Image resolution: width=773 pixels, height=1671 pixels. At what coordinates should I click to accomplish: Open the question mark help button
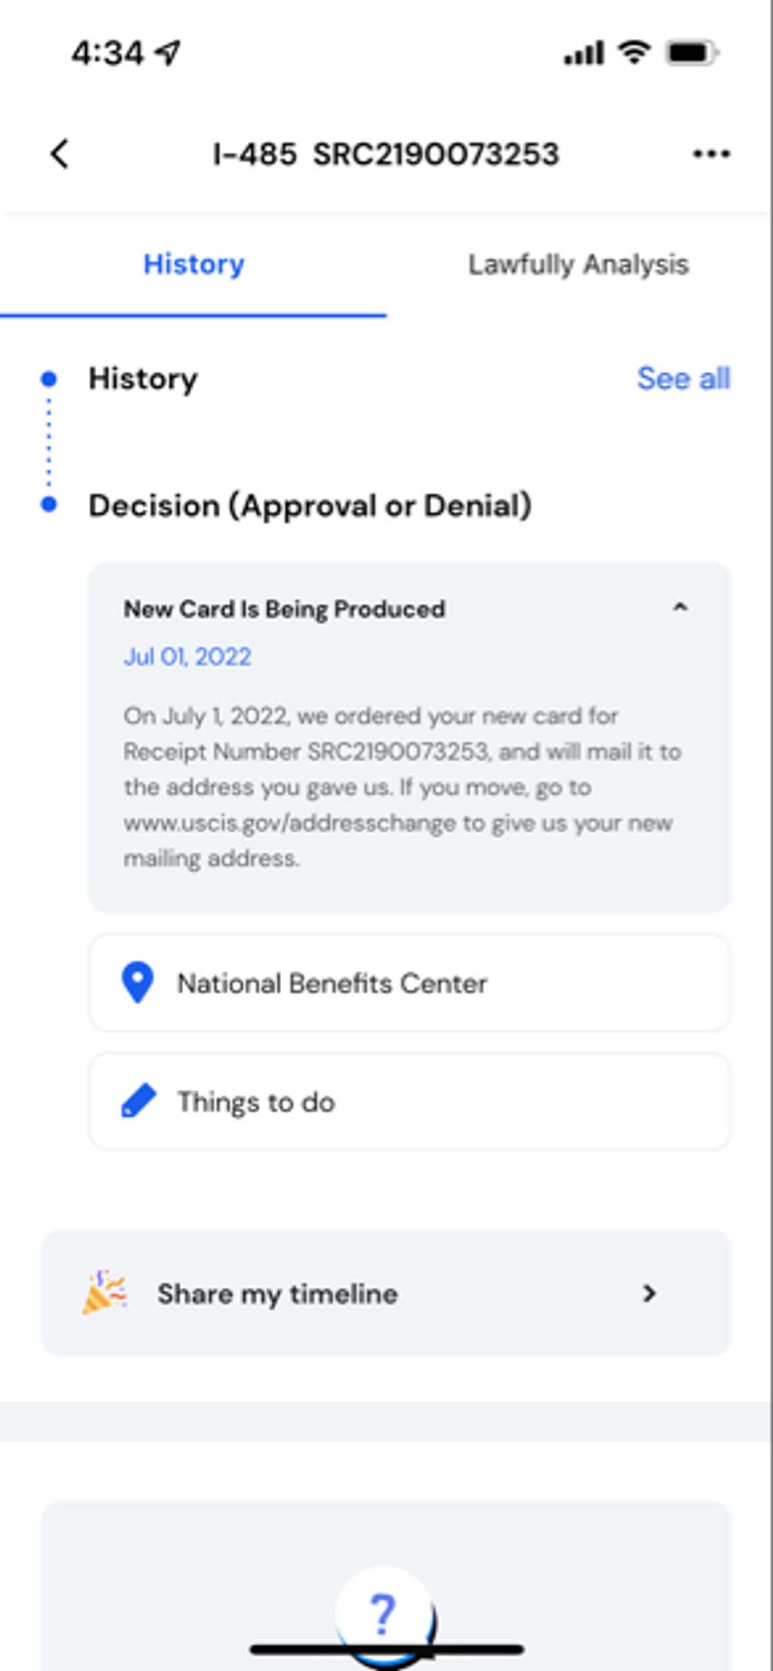[383, 1613]
